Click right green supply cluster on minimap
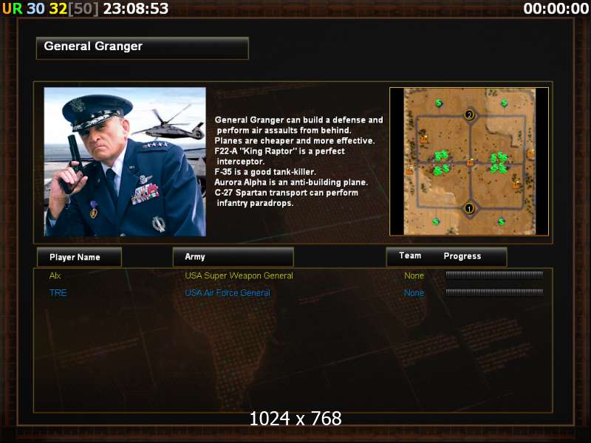591x443 pixels. [499, 162]
